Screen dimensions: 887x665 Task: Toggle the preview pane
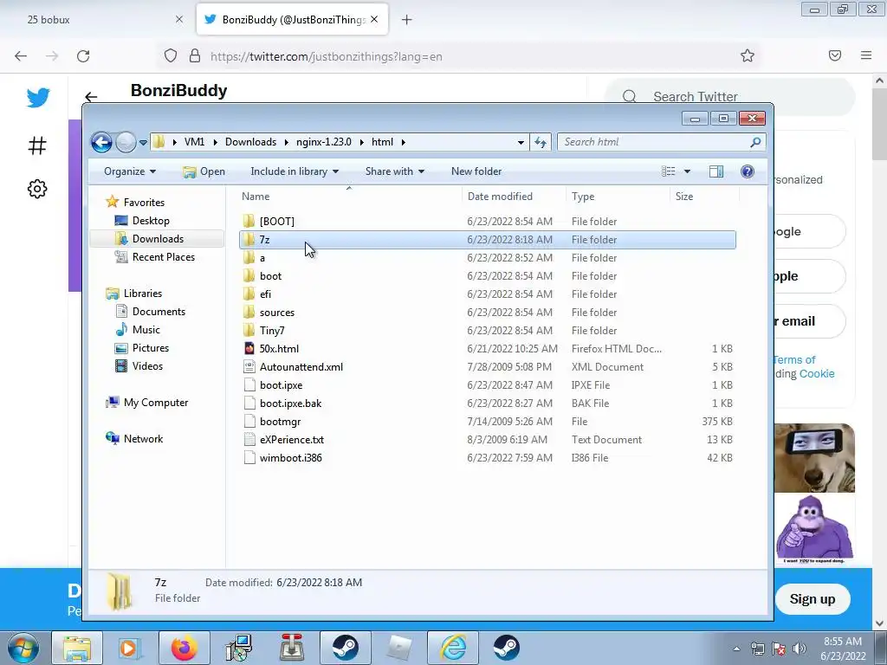716,171
